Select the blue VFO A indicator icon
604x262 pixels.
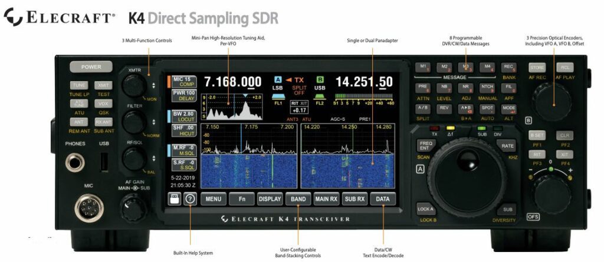(278, 80)
